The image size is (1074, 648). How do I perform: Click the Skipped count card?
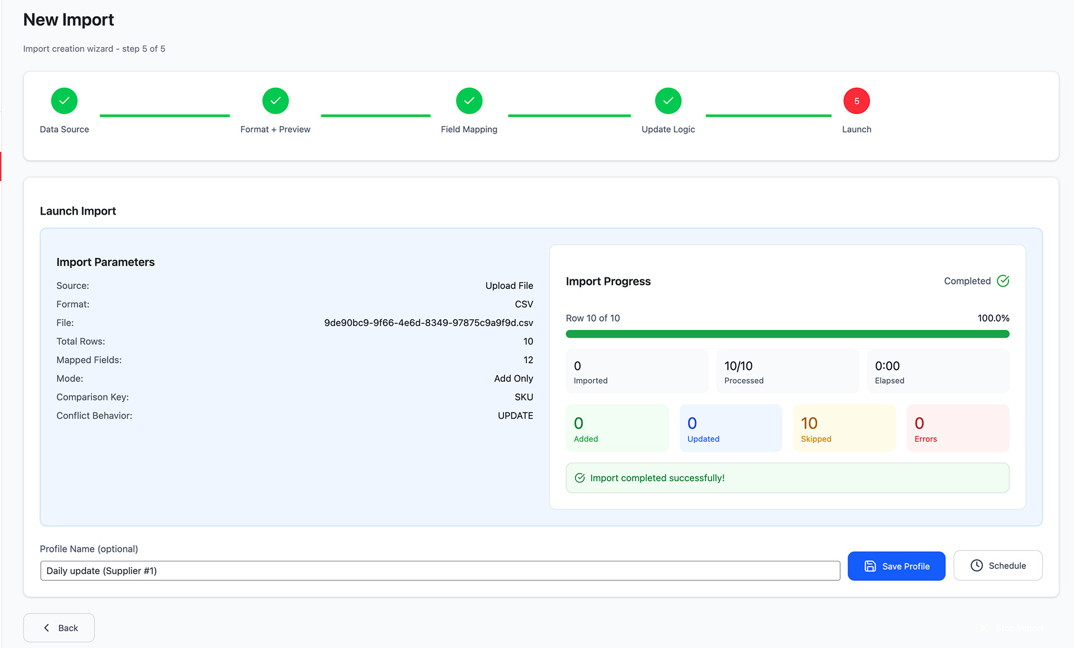point(844,428)
